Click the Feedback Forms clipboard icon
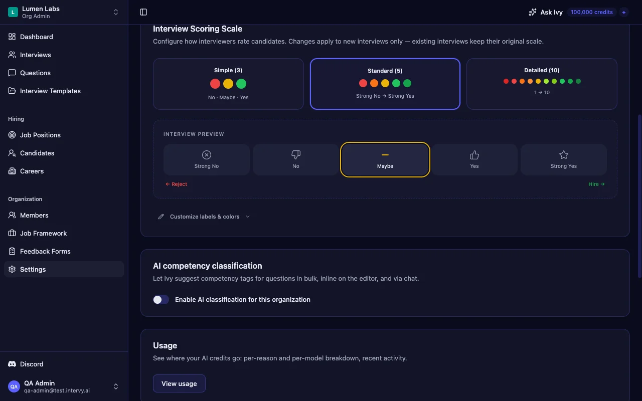The image size is (642, 401). click(x=12, y=251)
